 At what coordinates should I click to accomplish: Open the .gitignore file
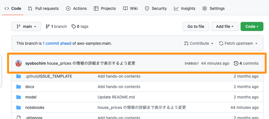click(34, 118)
